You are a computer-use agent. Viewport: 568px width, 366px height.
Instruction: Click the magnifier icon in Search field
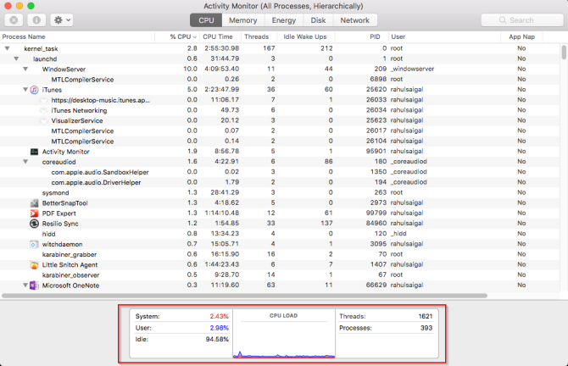pos(503,20)
